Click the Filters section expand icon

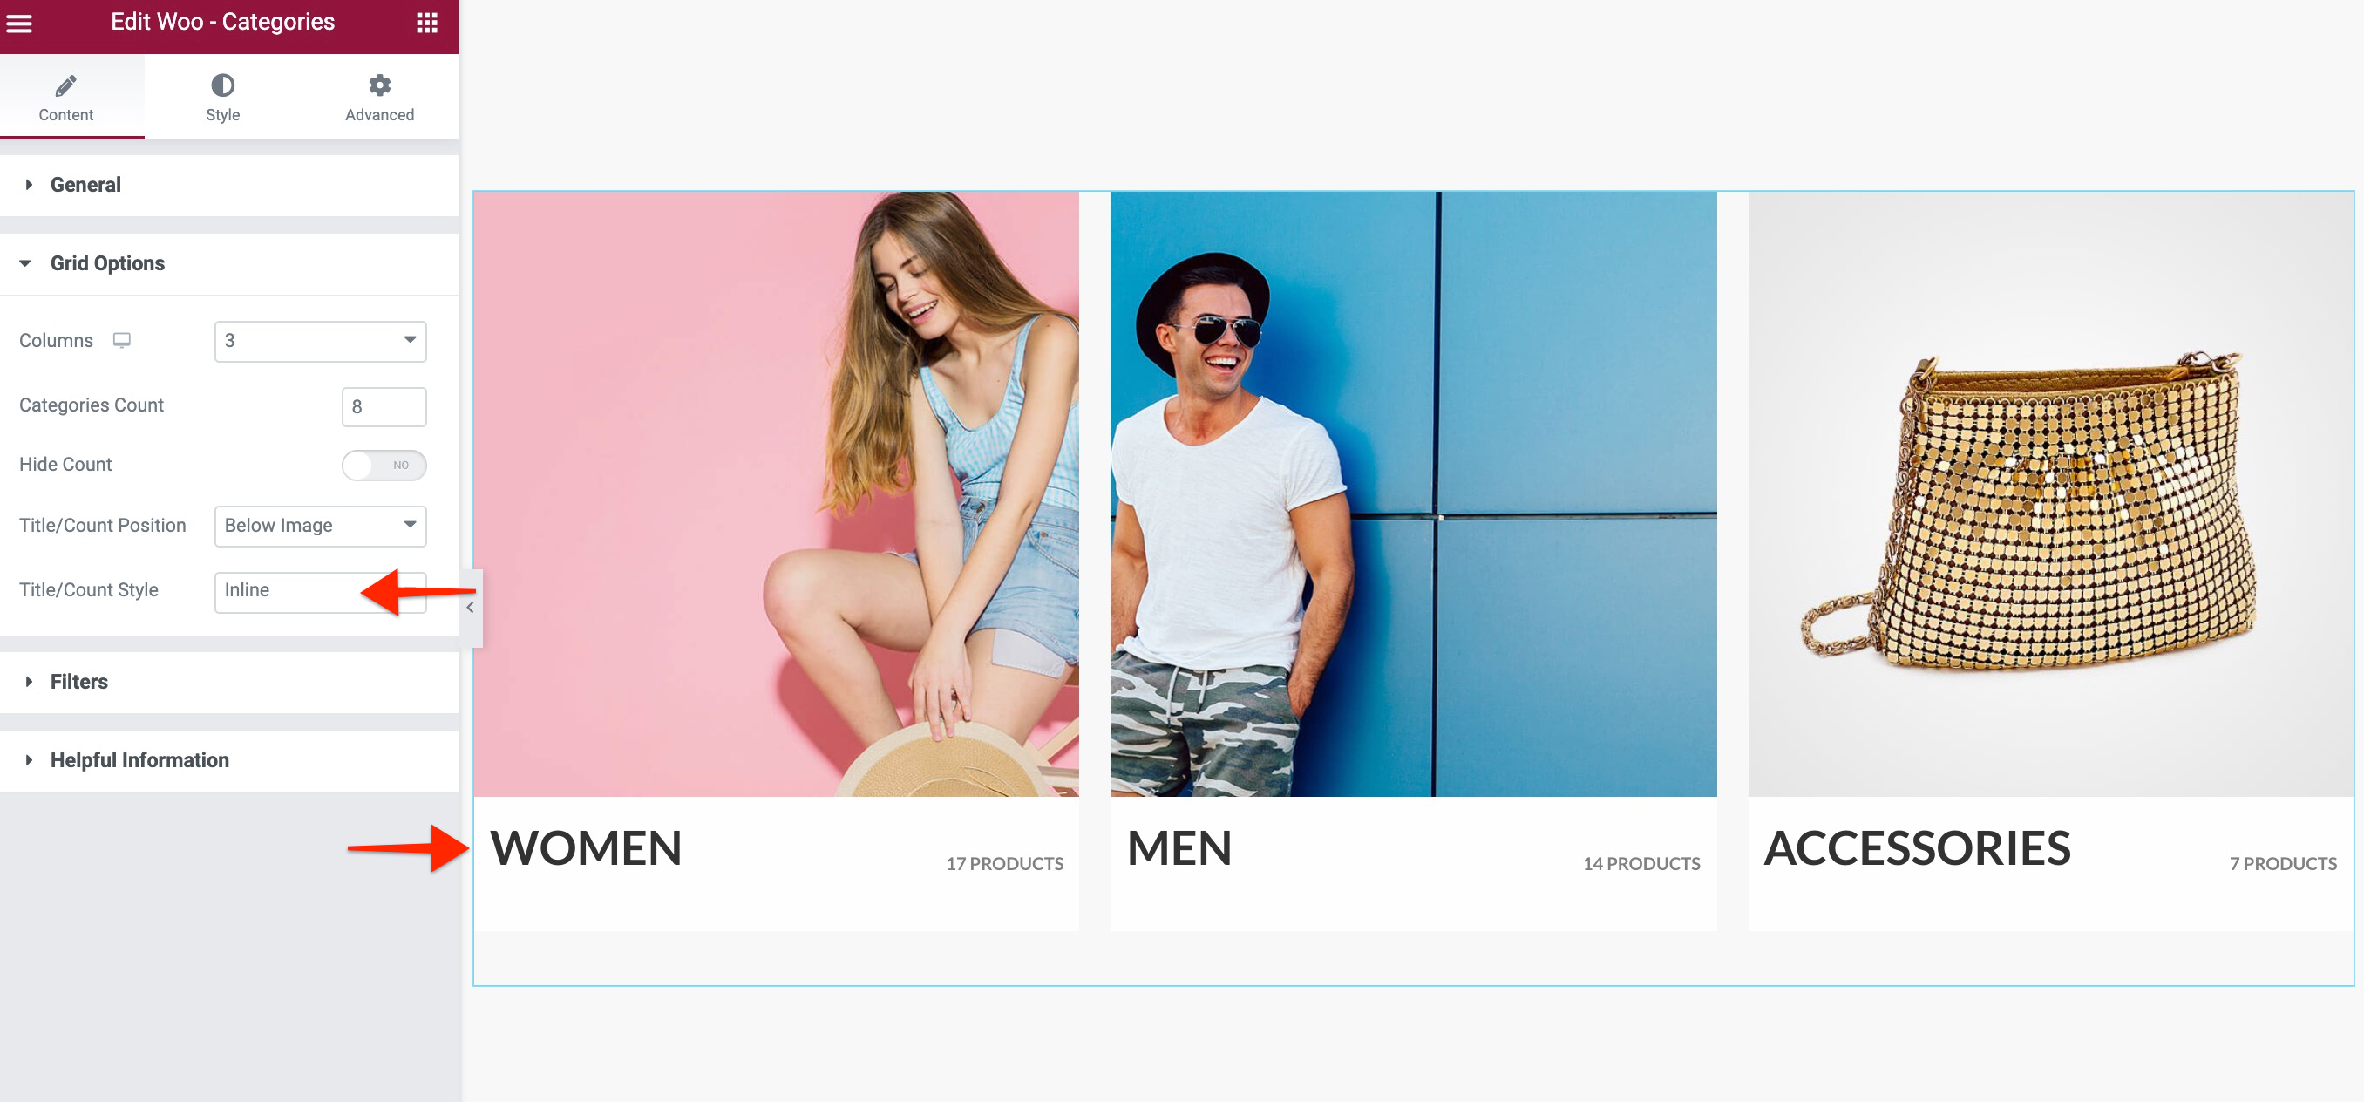click(x=31, y=682)
